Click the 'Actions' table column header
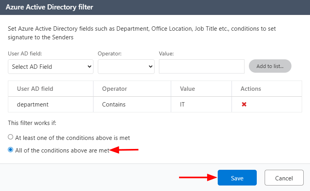This screenshot has width=310, height=191. click(251, 89)
